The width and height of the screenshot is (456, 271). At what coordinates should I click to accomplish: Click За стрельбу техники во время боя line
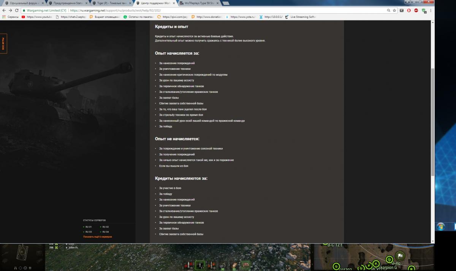tap(181, 115)
